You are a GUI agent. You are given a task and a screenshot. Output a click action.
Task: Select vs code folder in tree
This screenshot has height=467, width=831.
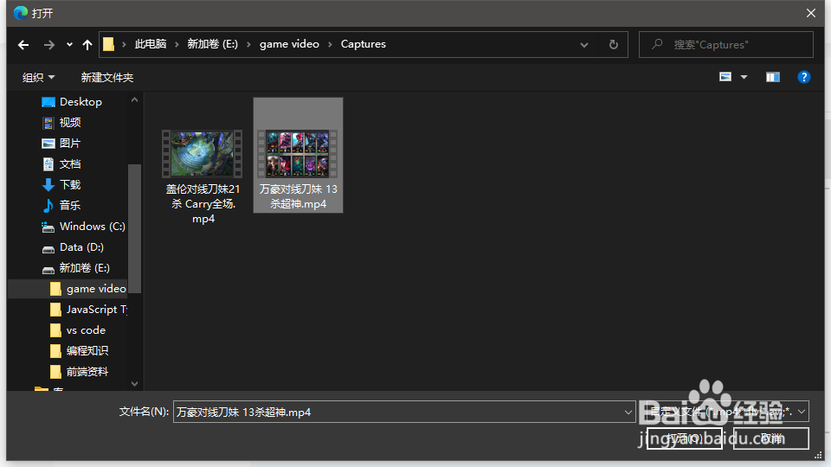pos(86,330)
